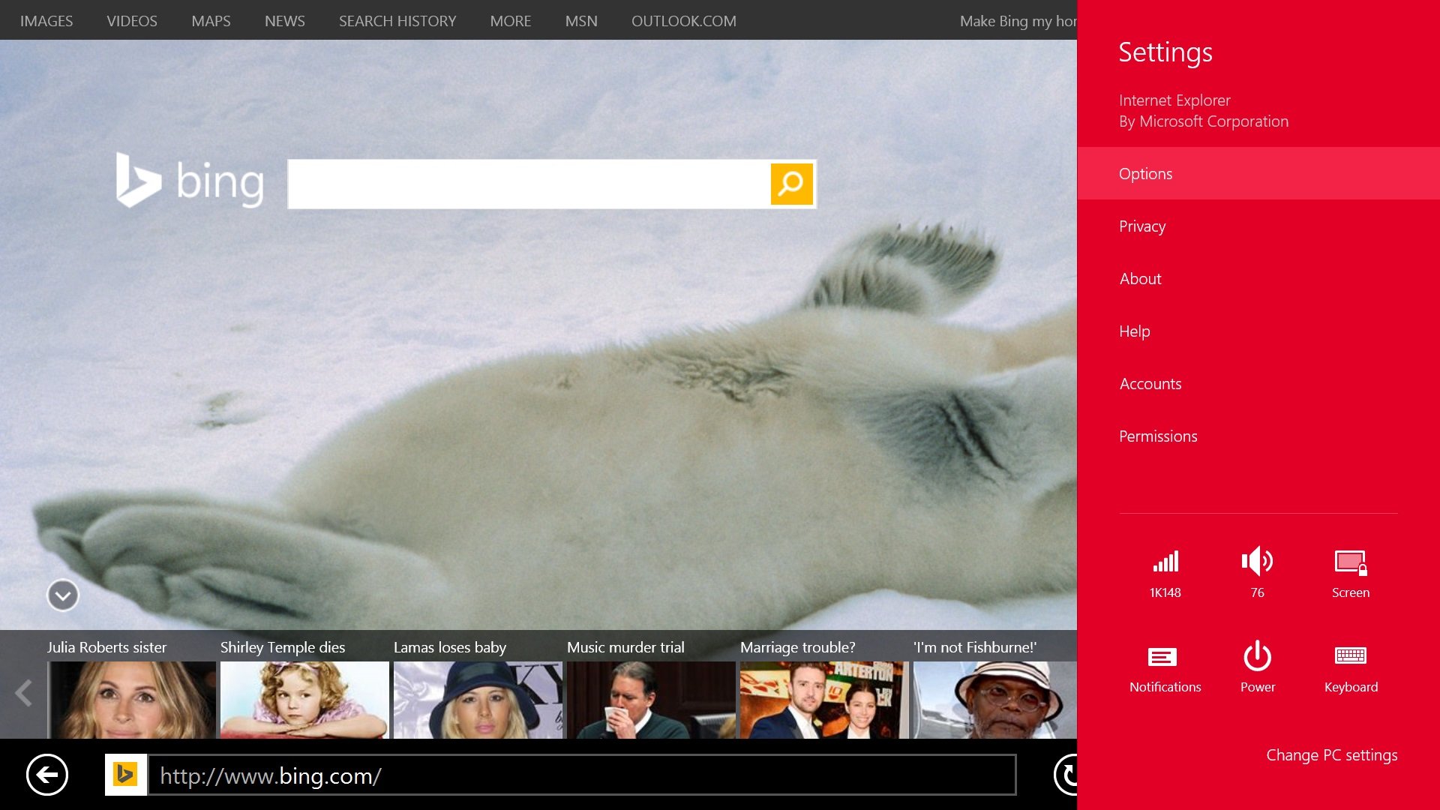Click inside the Bing search box
Screen dimensions: 1440x810
[529, 184]
